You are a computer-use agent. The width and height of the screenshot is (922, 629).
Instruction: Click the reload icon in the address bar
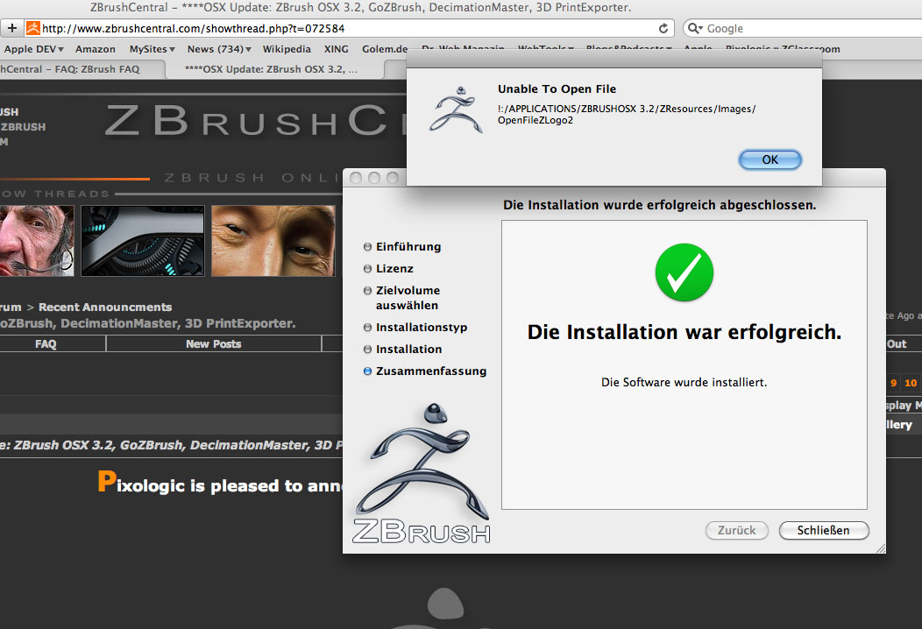tap(663, 28)
